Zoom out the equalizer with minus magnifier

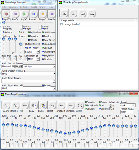6,105
